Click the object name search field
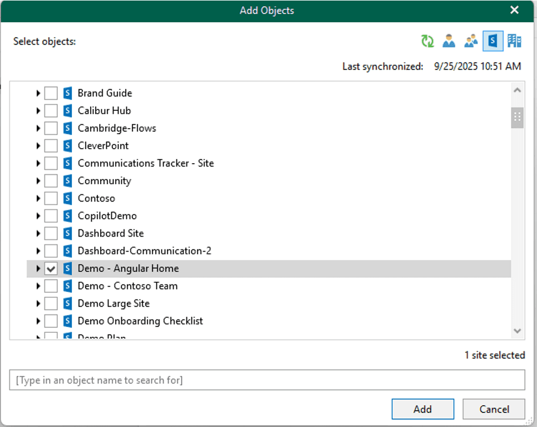Image resolution: width=537 pixels, height=427 pixels. (267, 380)
